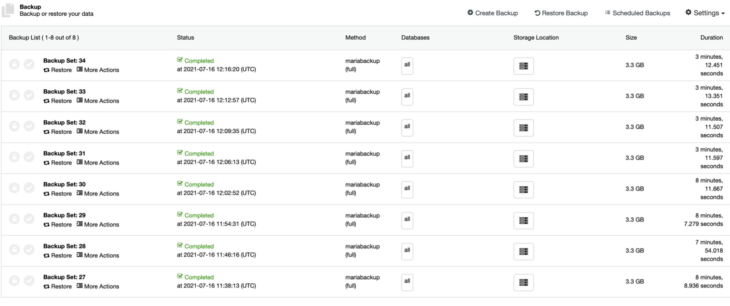
Task: Expand More Actions for Backup Set: 32
Action: (x=98, y=132)
